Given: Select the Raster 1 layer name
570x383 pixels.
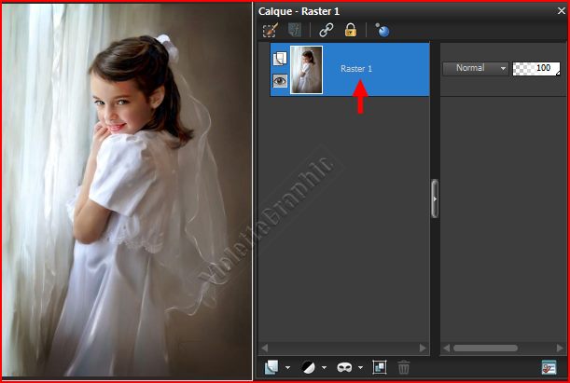Looking at the screenshot, I should click(357, 69).
